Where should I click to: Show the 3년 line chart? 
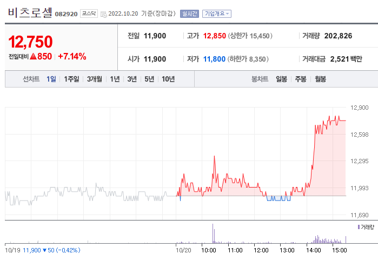(x=132, y=79)
